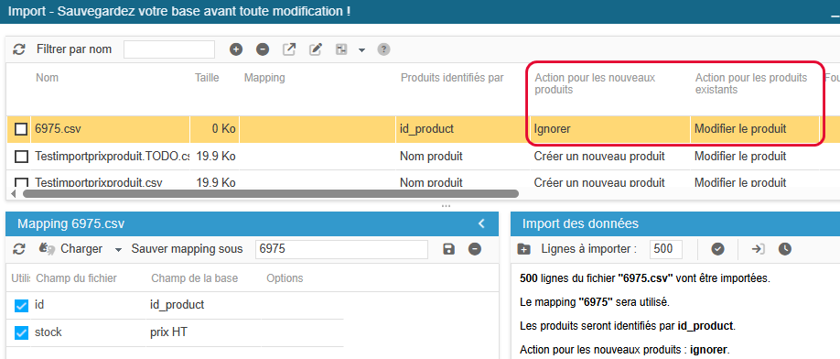Click the id_product cell of 6975.csv

(x=463, y=129)
